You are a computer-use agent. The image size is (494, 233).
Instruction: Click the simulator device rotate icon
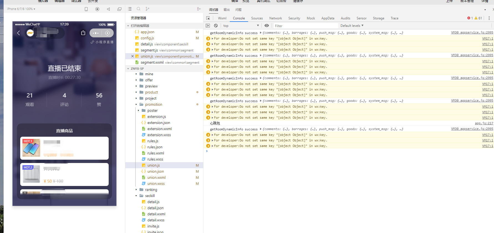pyautogui.click(x=86, y=9)
